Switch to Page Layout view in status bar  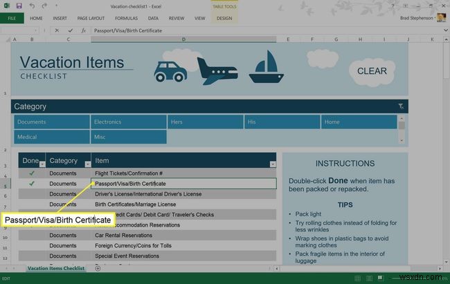pyautogui.click(x=369, y=278)
